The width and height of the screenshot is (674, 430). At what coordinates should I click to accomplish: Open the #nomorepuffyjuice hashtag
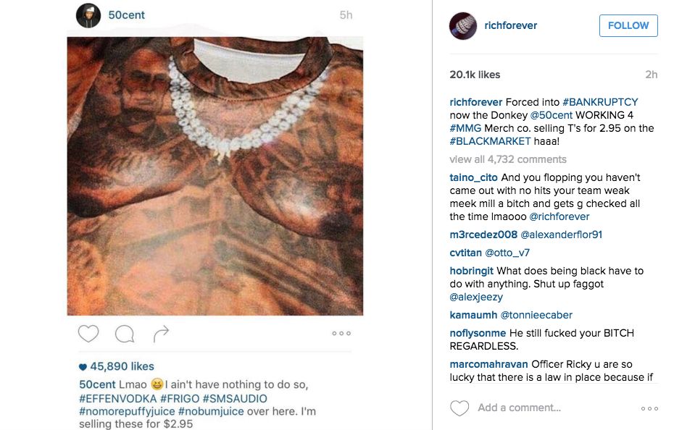pos(127,411)
